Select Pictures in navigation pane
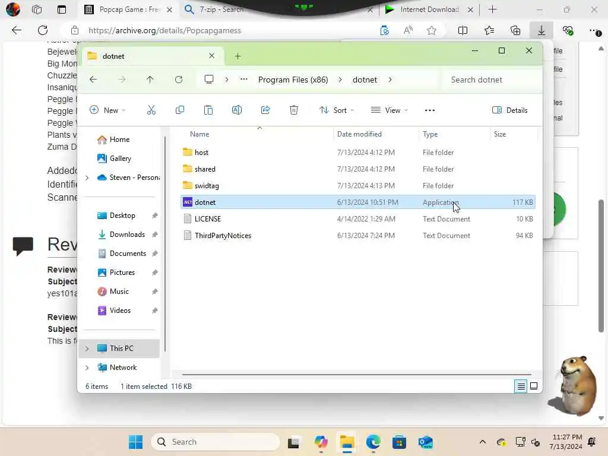This screenshot has width=608, height=456. (122, 272)
